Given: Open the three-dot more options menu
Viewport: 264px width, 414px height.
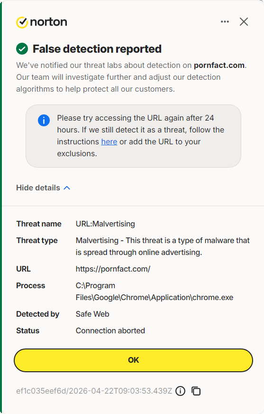Looking at the screenshot, I should click(x=225, y=22).
